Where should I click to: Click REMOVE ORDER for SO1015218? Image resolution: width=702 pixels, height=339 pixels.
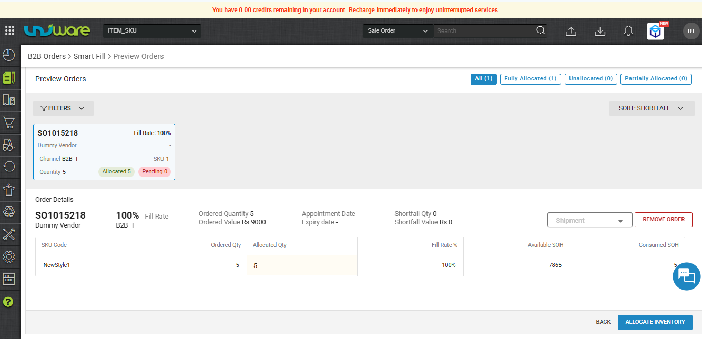[x=663, y=220]
